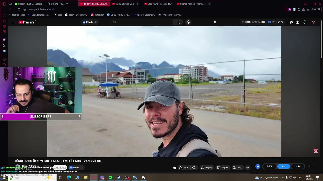Open Steam from the taskbar
Screen dimensions: 323x181
click(x=118, y=178)
